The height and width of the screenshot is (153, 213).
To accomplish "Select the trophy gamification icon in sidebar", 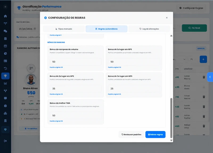I will coord(5,76).
